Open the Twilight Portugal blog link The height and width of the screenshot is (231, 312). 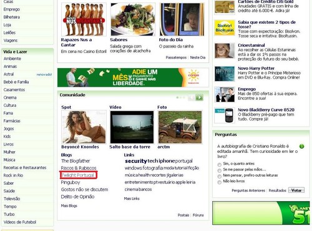click(78, 175)
